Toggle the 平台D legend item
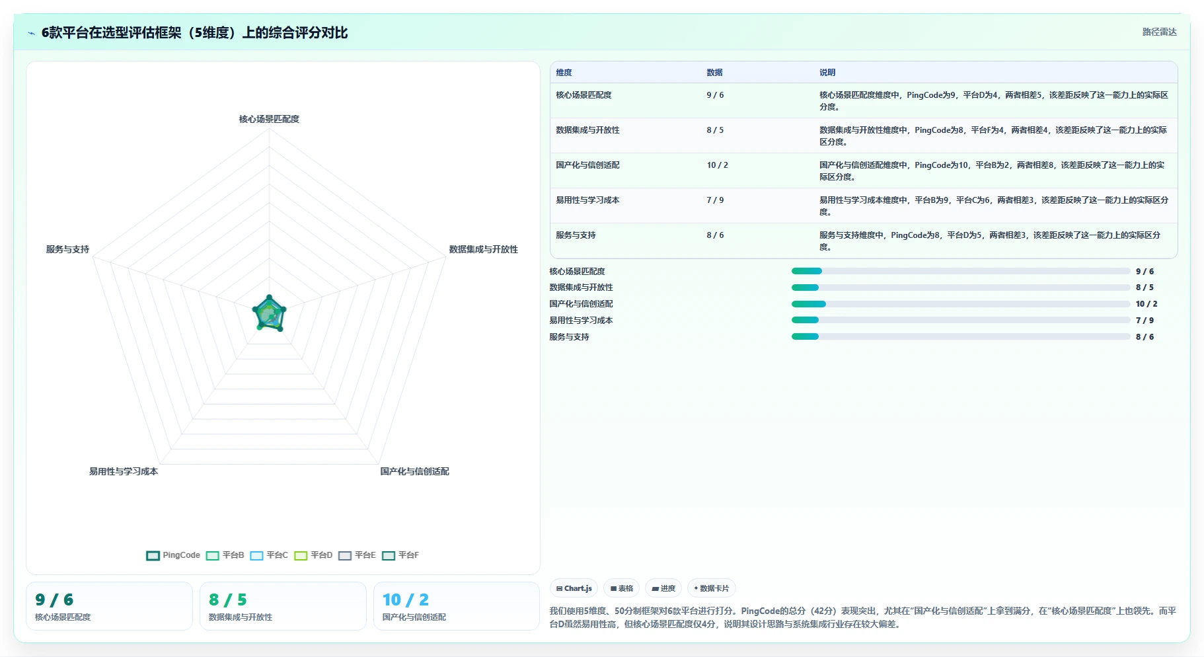1204x657 pixels. pos(313,555)
